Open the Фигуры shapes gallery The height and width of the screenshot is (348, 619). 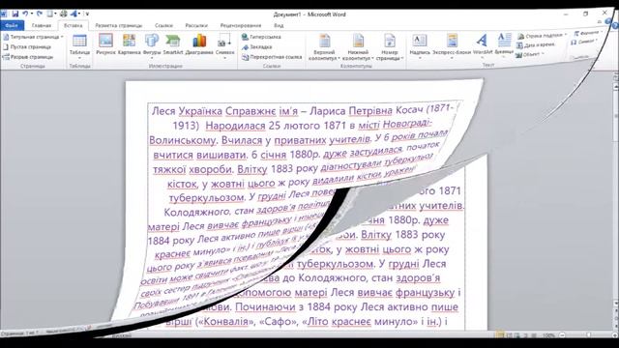pos(152,45)
